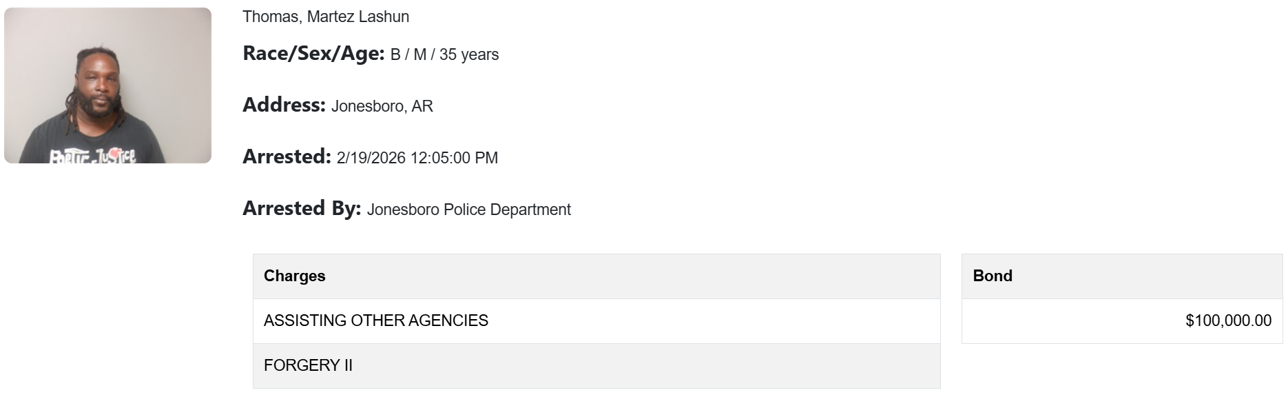This screenshot has width=1288, height=397.
Task: Click the Bond table header
Action: 993,276
